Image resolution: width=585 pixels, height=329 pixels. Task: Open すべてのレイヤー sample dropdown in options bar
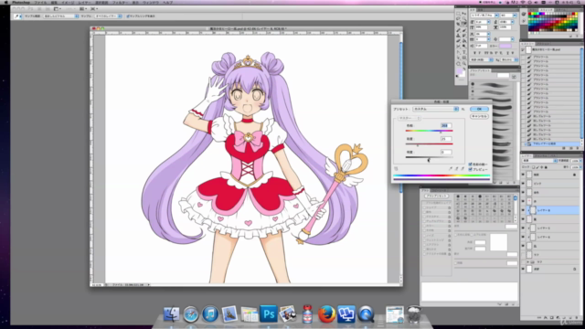[108, 16]
